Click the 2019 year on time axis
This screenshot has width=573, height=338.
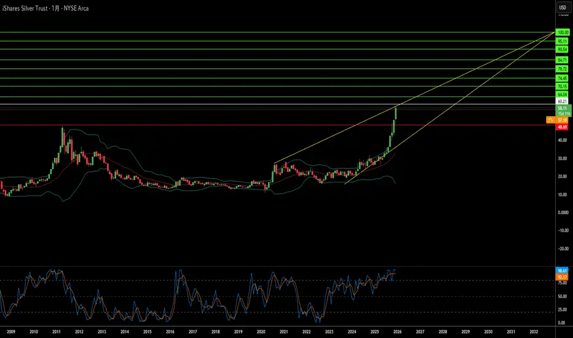(239, 332)
